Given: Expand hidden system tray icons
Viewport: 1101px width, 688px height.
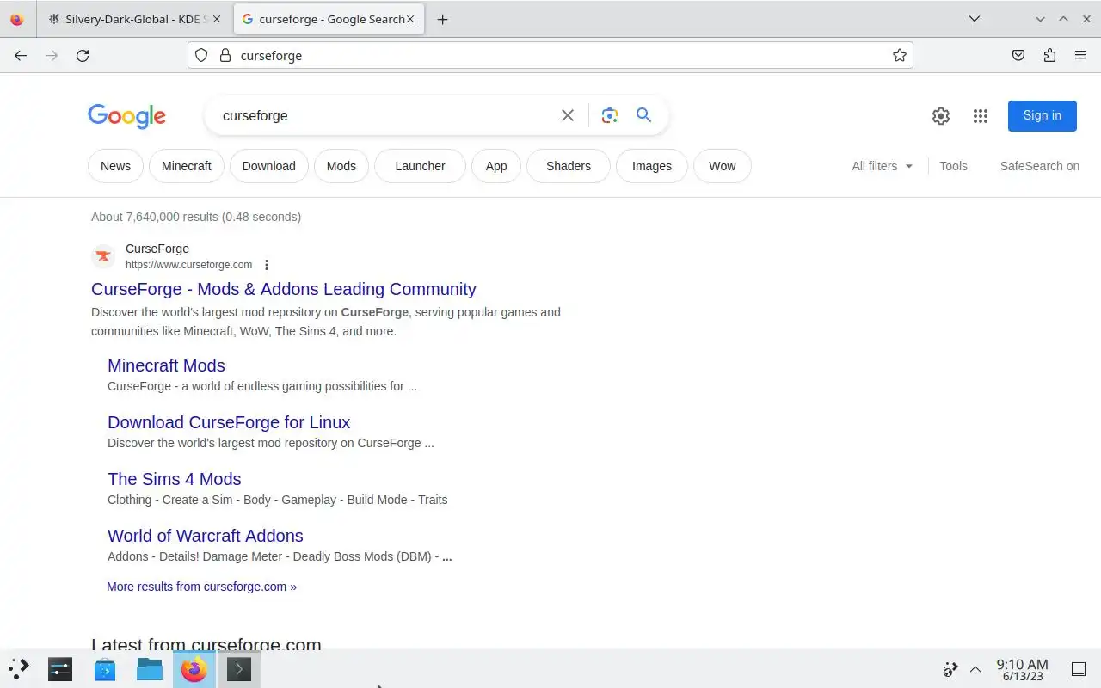Looking at the screenshot, I should click(975, 669).
